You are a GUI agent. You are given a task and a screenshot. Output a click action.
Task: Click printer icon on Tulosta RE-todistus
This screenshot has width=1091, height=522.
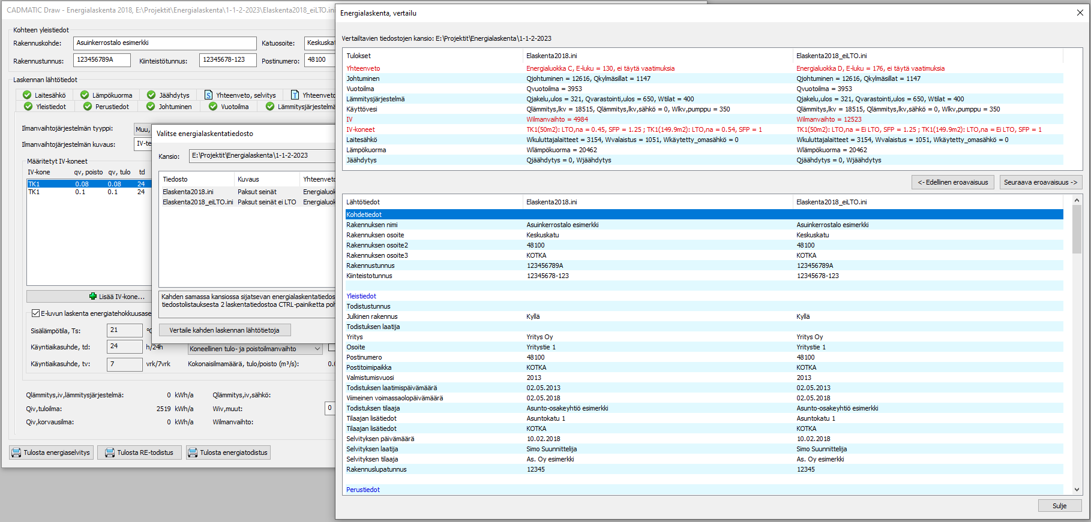coord(110,452)
